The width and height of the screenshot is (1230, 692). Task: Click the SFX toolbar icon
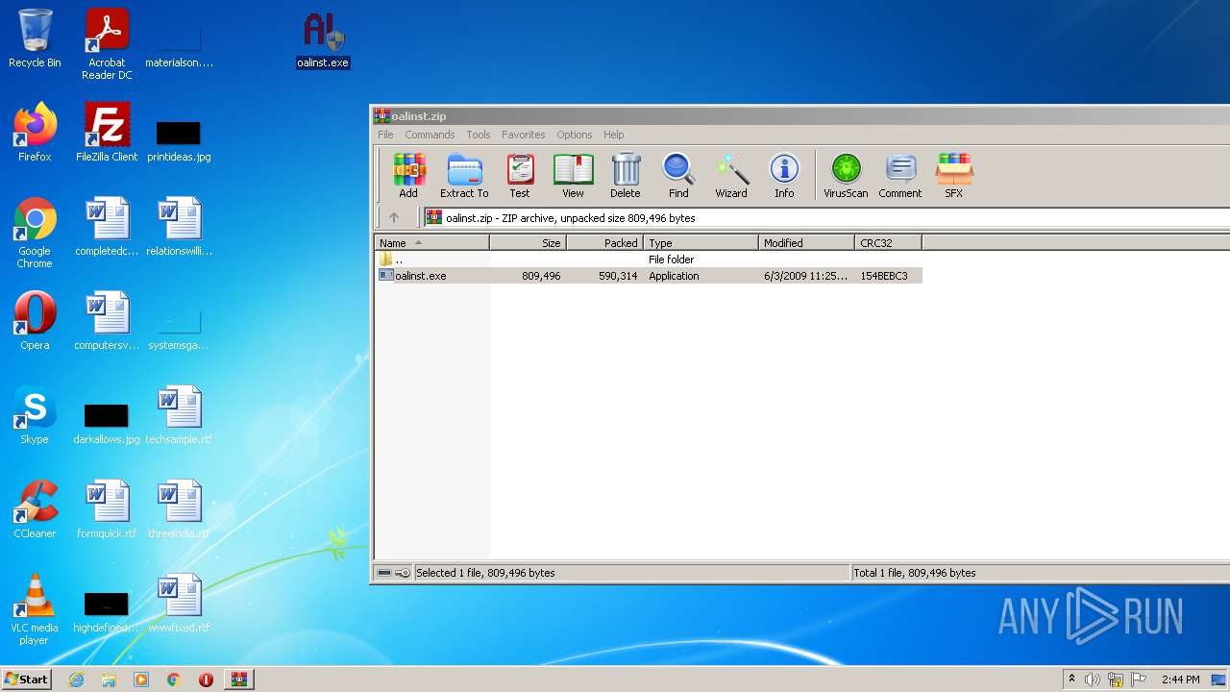click(953, 175)
